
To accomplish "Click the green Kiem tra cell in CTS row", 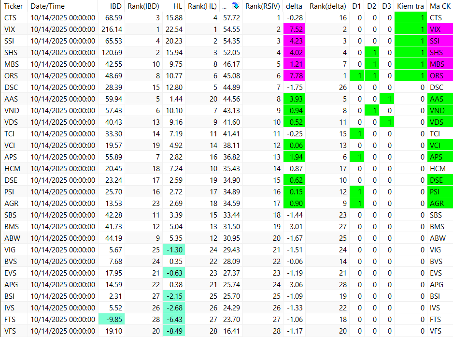I will (x=411, y=18).
